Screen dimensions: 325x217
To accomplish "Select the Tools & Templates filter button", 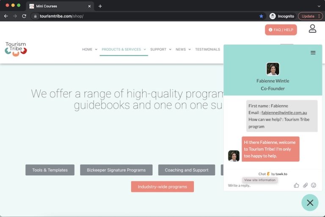I will tap(50, 170).
